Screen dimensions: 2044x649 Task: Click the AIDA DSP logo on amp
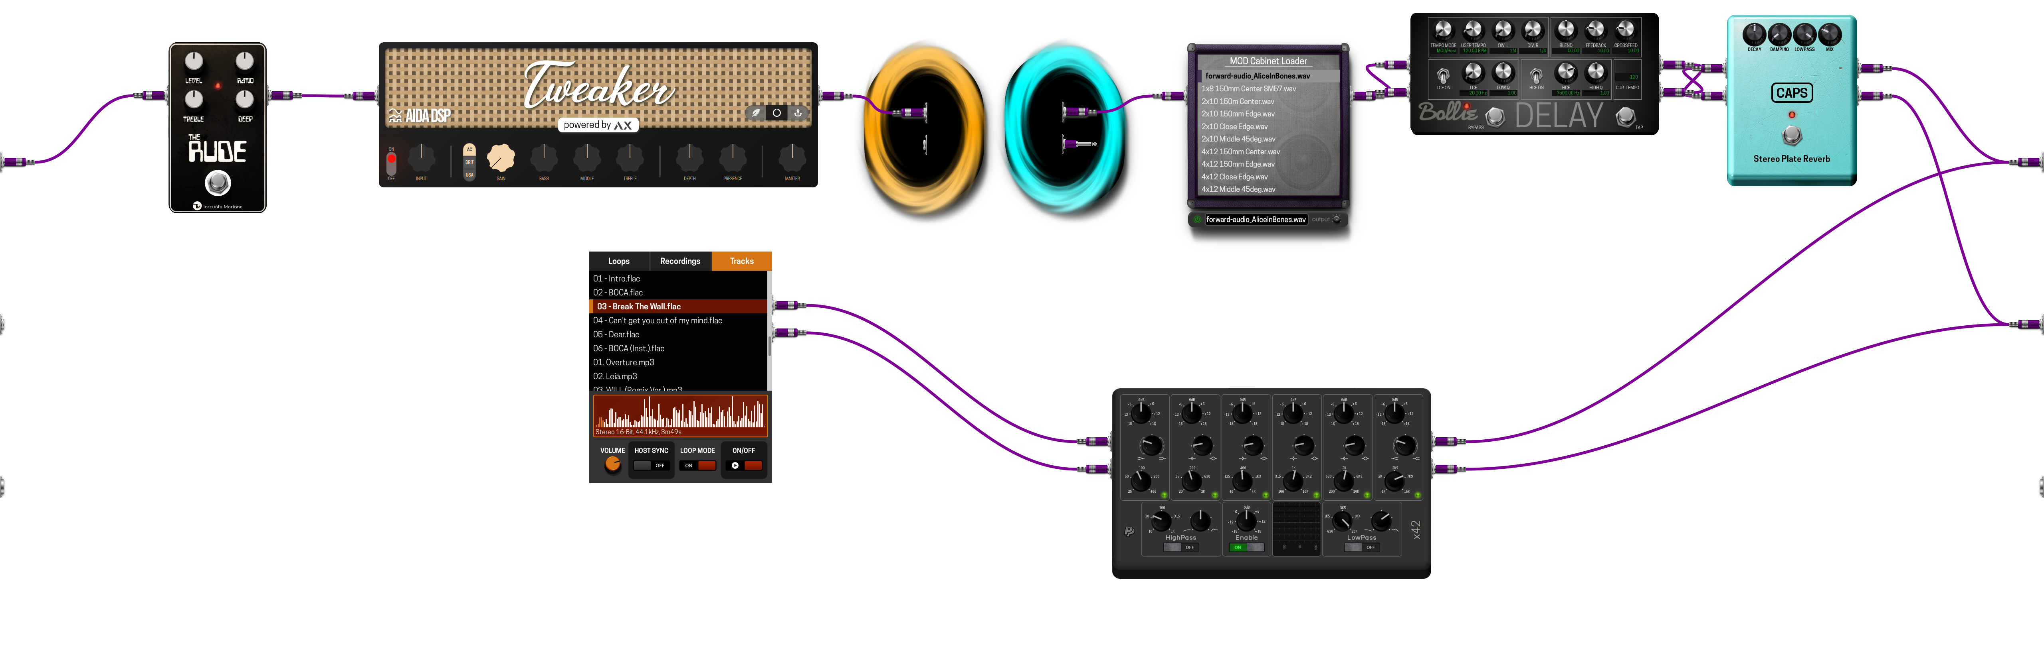(x=420, y=116)
